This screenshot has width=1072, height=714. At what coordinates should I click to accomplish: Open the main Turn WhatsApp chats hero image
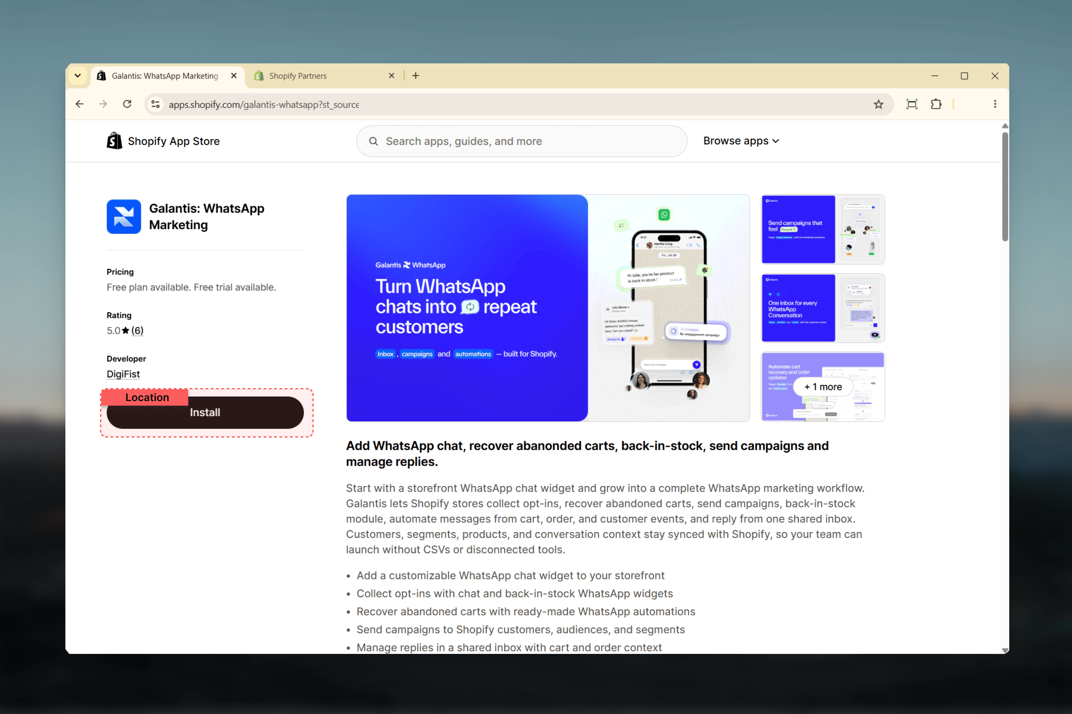[x=548, y=308]
